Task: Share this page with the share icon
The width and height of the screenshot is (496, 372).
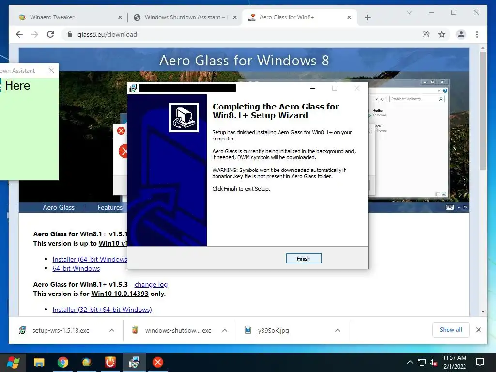Action: pos(426,34)
